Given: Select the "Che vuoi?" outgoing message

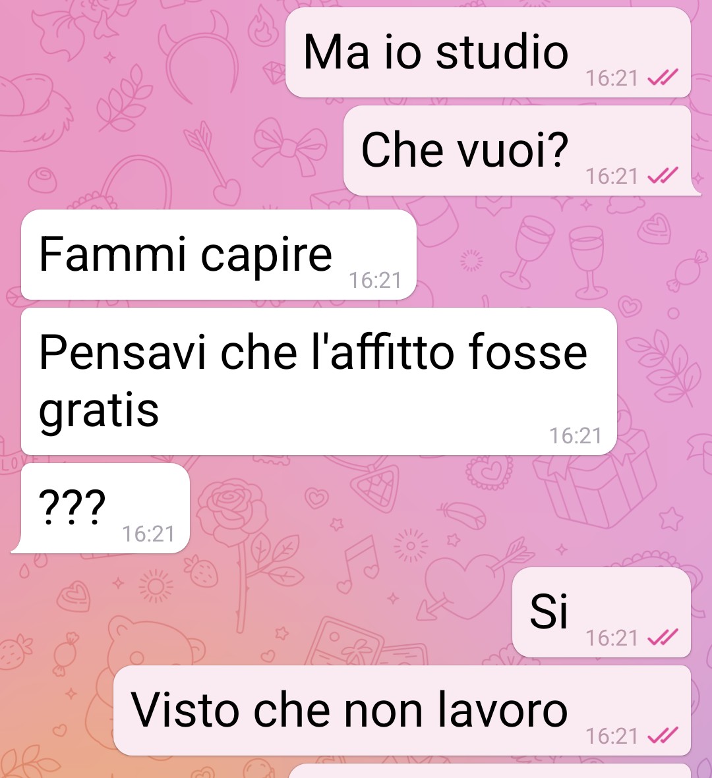Looking at the screenshot, I should (x=518, y=150).
